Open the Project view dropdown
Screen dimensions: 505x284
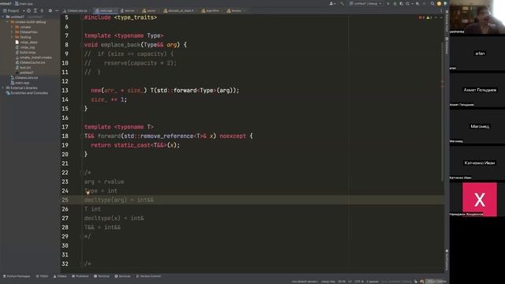[14, 10]
